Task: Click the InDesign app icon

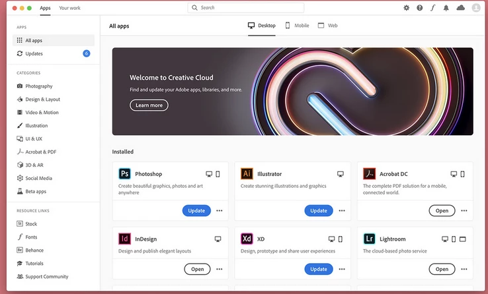Action: click(124, 239)
